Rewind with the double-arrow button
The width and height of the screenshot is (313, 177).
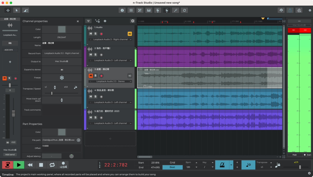point(30,165)
